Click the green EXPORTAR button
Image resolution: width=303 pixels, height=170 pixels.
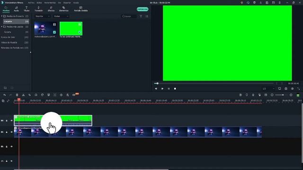(x=143, y=9)
